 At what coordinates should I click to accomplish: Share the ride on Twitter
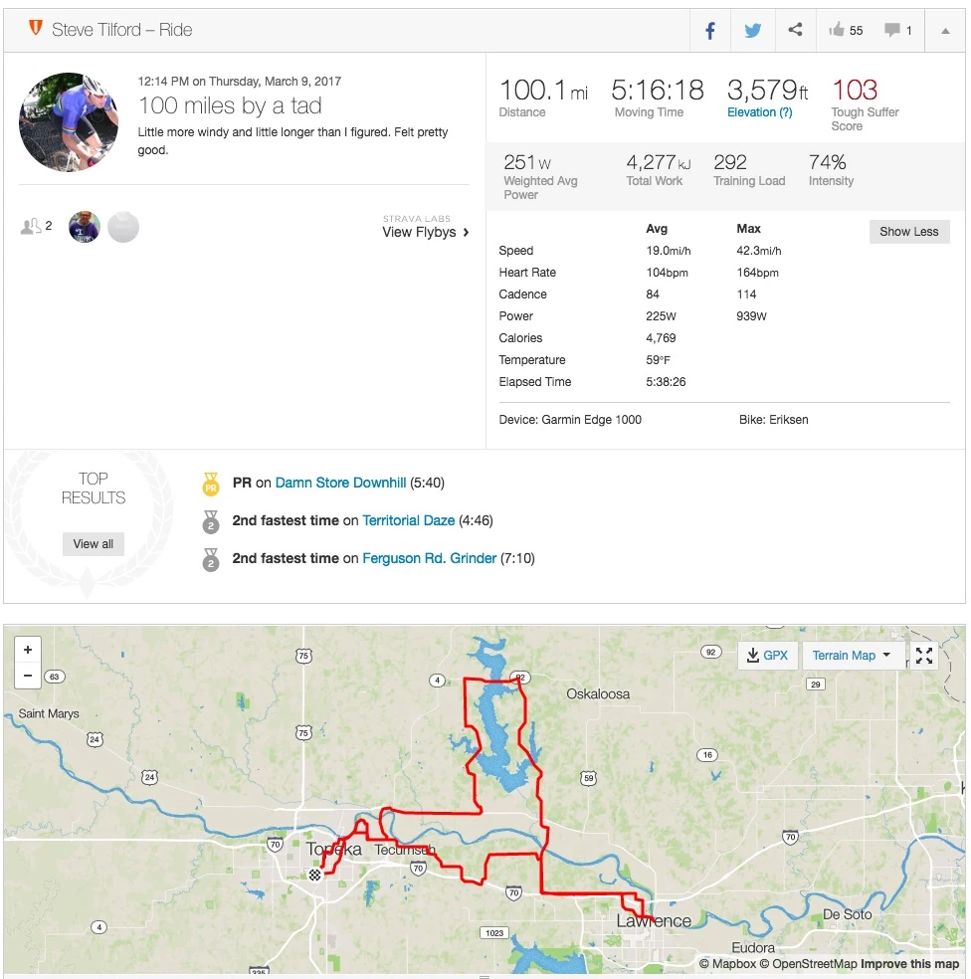(752, 31)
